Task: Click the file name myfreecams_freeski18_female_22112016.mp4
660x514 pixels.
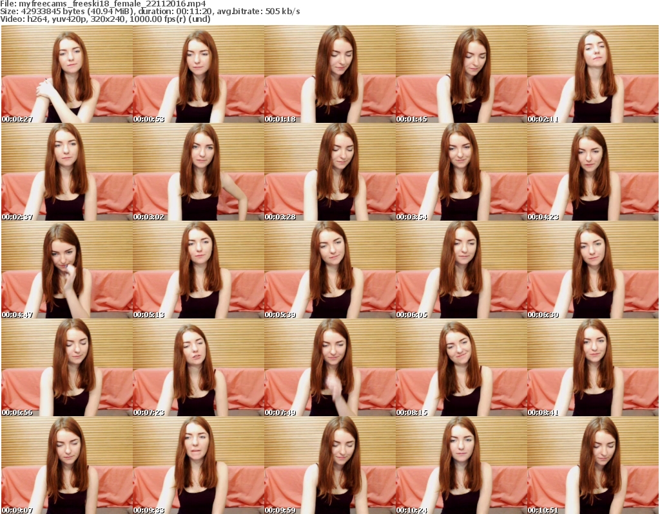Action: click(112, 4)
